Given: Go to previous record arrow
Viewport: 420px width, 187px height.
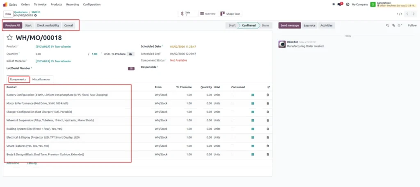Looking at the screenshot, I should tap(407, 14).
